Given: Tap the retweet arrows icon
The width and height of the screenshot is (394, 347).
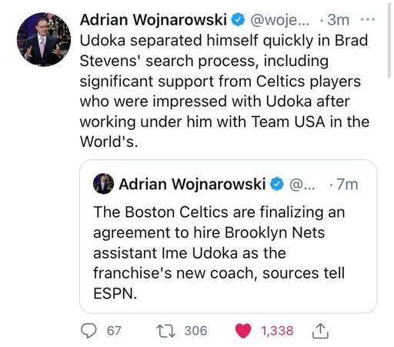Looking at the screenshot, I should coord(166,331).
